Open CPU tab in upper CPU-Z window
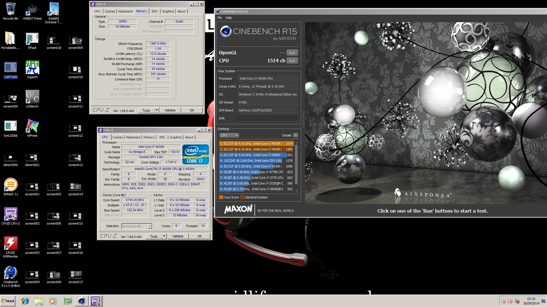The image size is (547, 307). coord(97,11)
